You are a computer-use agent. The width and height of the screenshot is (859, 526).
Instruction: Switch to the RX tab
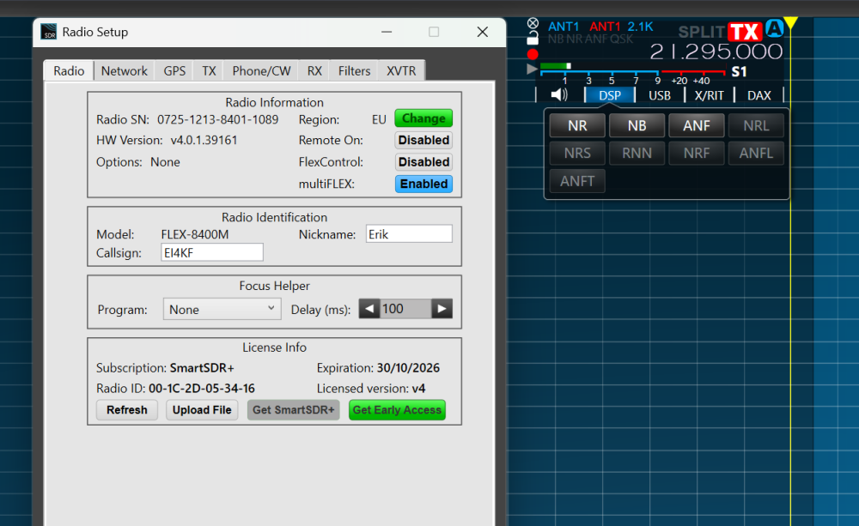click(x=314, y=70)
